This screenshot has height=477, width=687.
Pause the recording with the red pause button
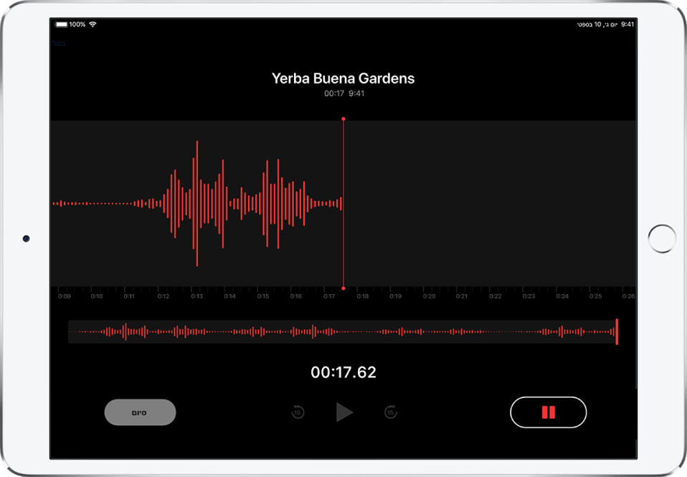(x=548, y=412)
